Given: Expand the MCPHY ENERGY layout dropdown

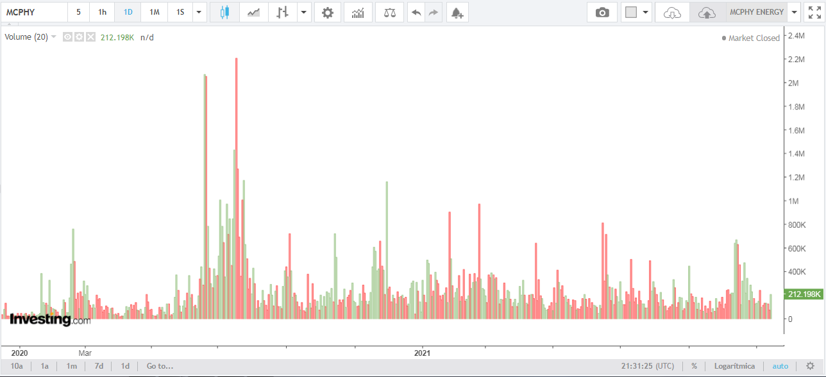Looking at the screenshot, I should (795, 12).
